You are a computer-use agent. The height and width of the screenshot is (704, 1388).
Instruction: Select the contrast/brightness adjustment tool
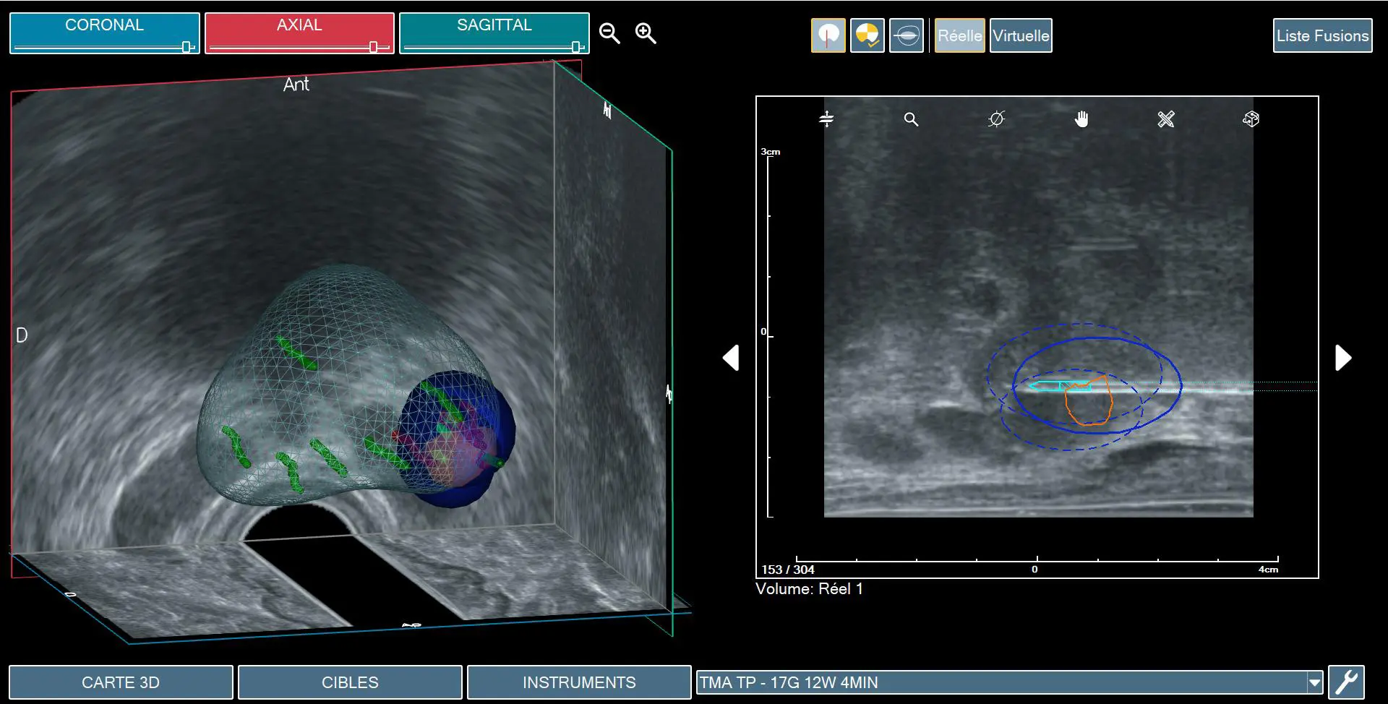(x=996, y=119)
